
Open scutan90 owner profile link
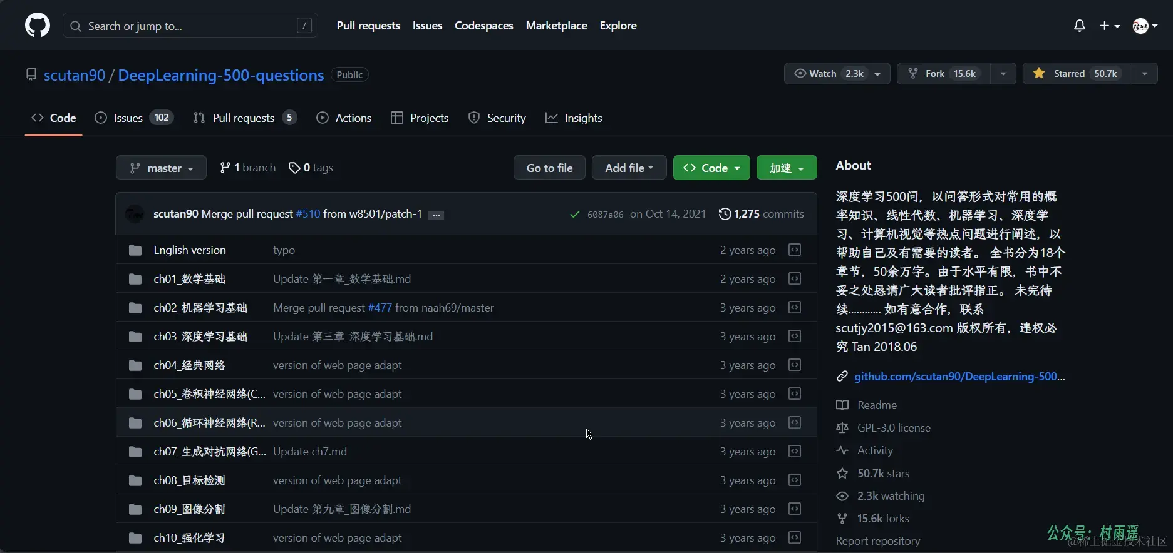click(x=75, y=75)
